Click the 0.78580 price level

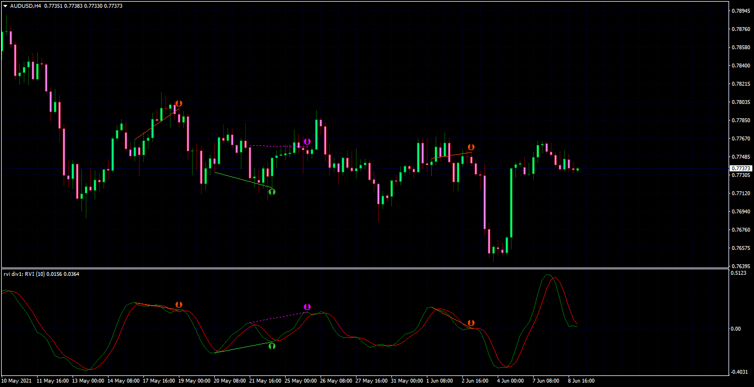741,48
